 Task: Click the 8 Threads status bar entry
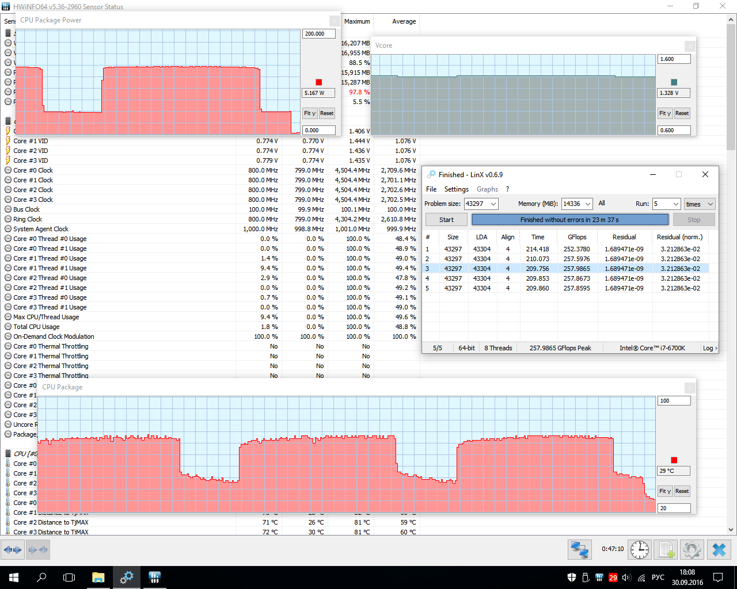(x=498, y=348)
